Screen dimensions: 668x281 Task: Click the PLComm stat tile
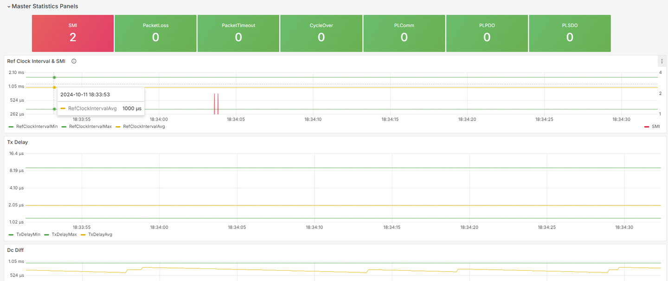[x=404, y=33]
